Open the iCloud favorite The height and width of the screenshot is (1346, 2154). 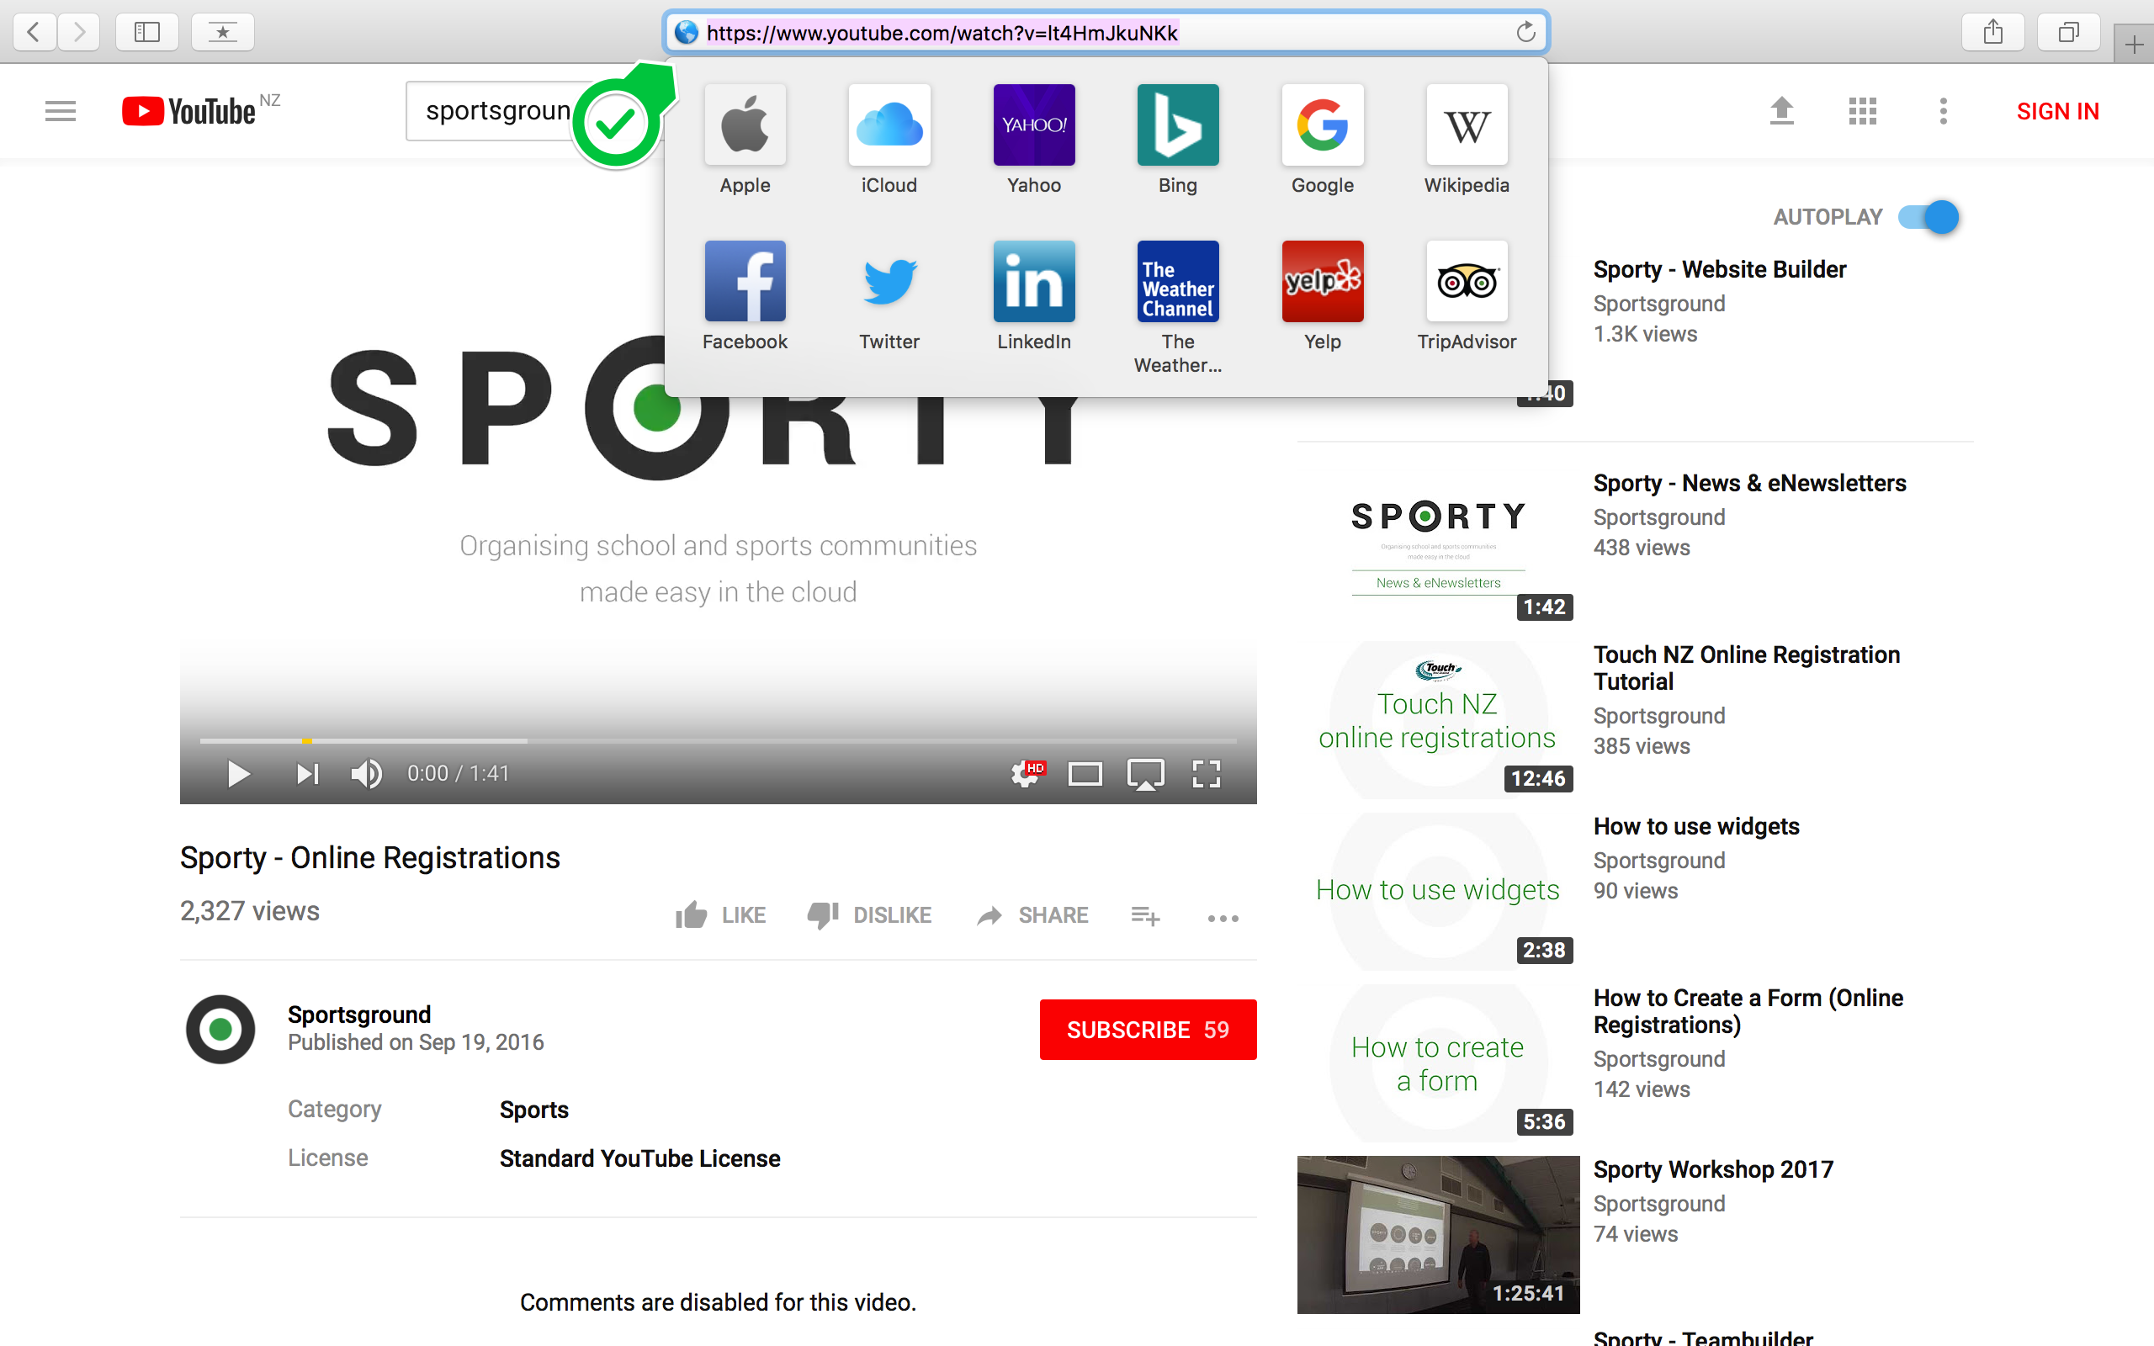[x=889, y=140]
